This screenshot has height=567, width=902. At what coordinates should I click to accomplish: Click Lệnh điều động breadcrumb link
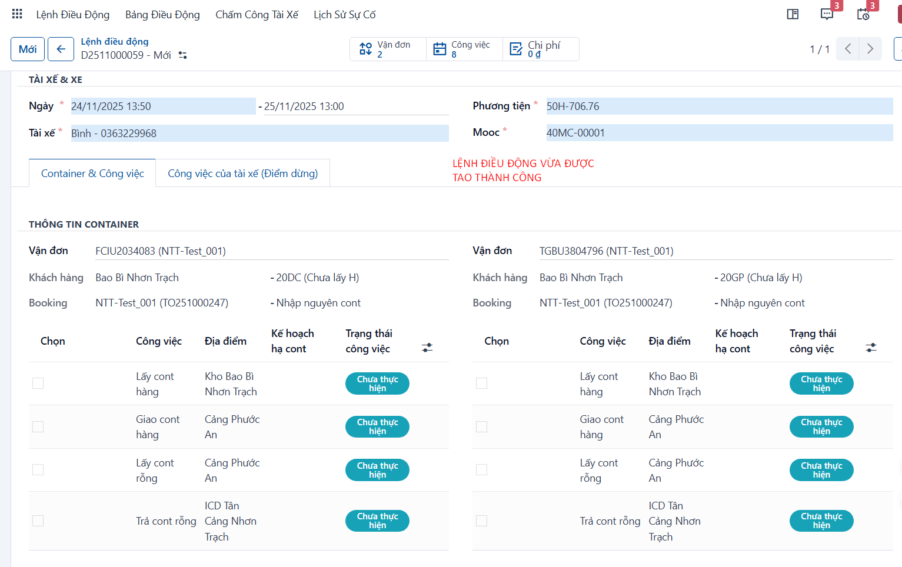[115, 41]
